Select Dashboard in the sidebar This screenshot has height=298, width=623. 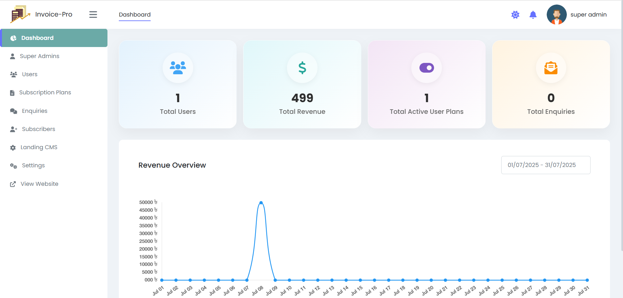37,38
